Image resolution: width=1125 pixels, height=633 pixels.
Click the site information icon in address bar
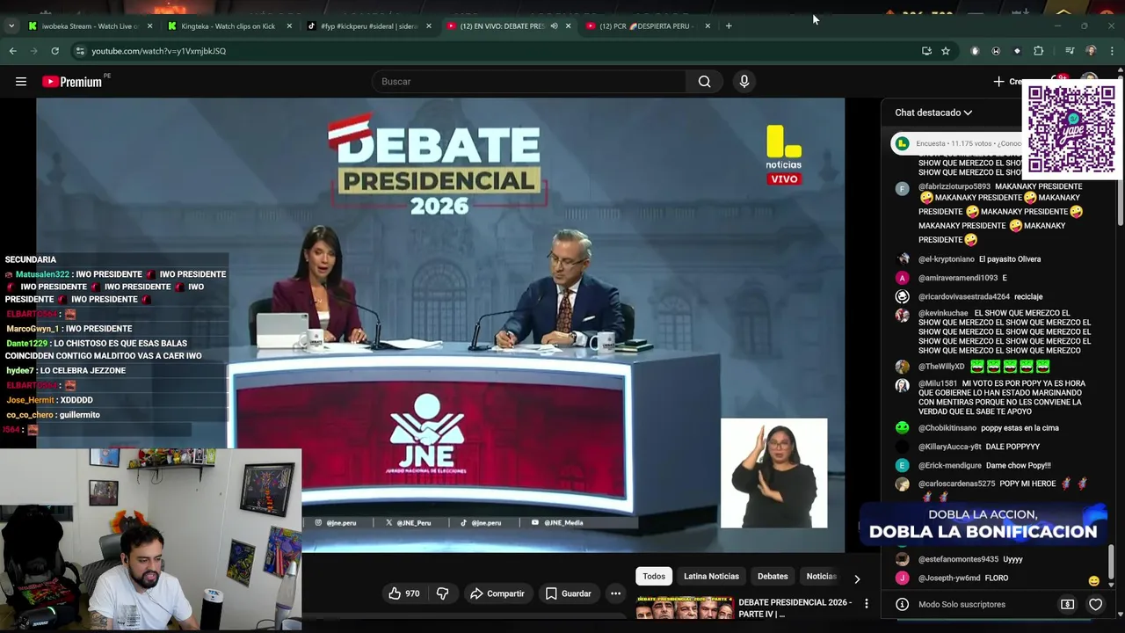[80, 51]
